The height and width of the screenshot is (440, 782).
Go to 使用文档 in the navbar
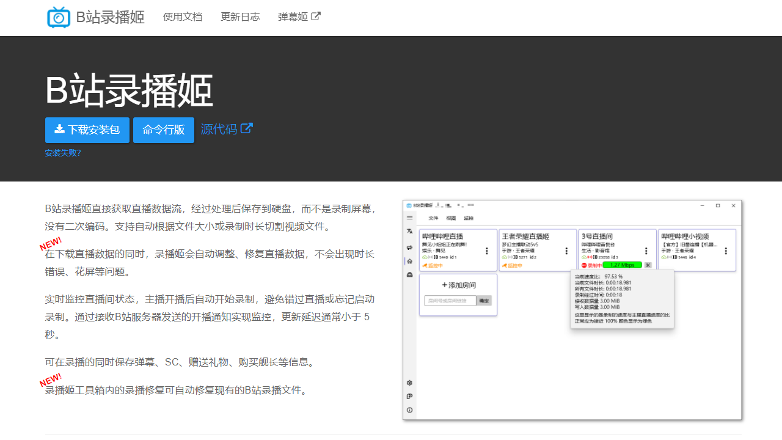(183, 17)
